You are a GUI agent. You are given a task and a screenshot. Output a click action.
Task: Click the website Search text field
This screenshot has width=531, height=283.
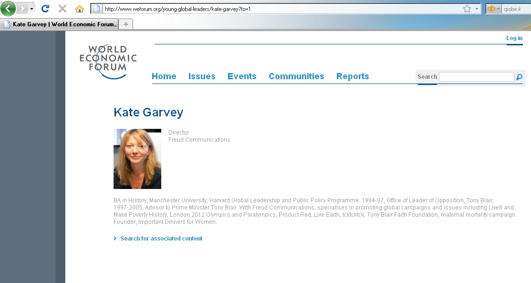[476, 77]
